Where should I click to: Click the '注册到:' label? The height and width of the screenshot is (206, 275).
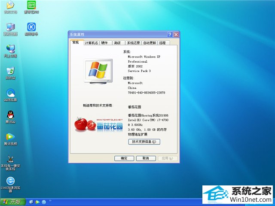pyautogui.click(x=128, y=78)
